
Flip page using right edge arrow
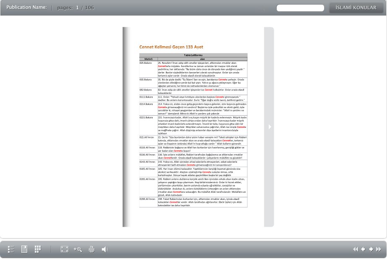270,127
